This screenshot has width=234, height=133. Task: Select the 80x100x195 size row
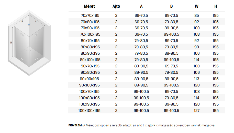[147, 60]
